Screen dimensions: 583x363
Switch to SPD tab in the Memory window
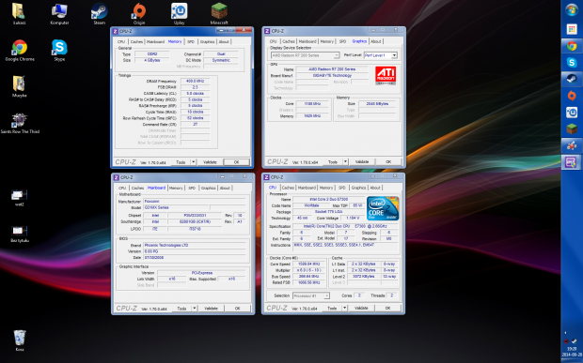tap(191, 41)
